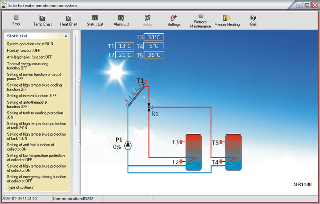Click the T2 sensor on first tank
Screen dimensions: 320x204
(181, 162)
